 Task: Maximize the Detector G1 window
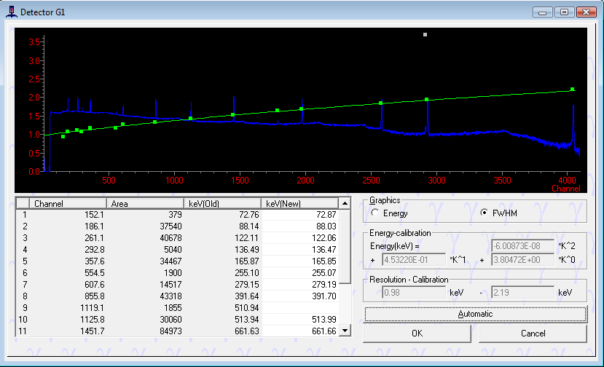(564, 12)
